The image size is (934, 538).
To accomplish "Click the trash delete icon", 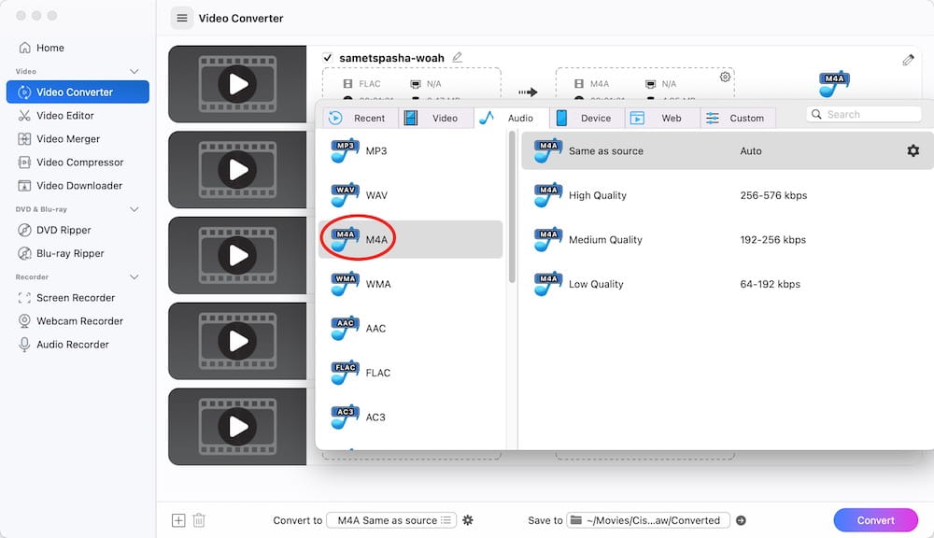I will point(199,520).
